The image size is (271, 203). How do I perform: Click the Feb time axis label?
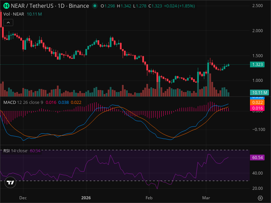point(149,198)
